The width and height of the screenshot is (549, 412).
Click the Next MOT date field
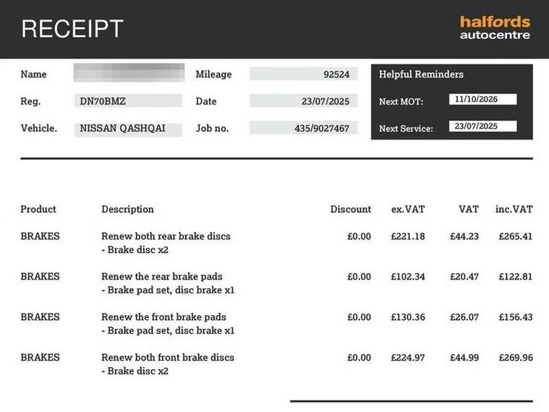tap(482, 99)
